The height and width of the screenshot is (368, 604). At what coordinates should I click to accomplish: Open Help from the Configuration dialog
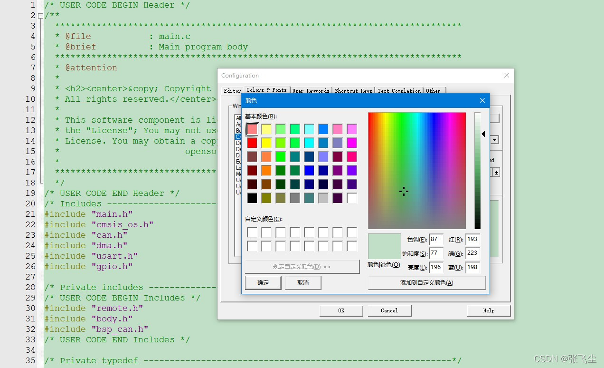click(489, 310)
